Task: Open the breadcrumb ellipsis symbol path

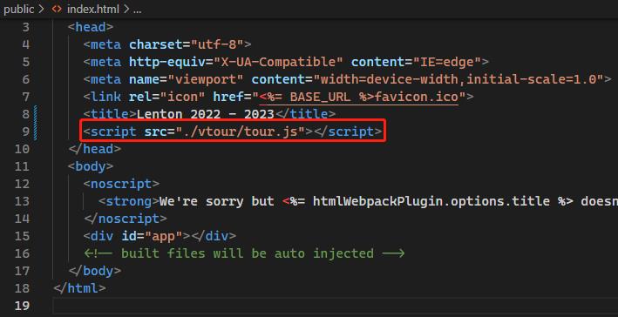Action: [x=137, y=10]
